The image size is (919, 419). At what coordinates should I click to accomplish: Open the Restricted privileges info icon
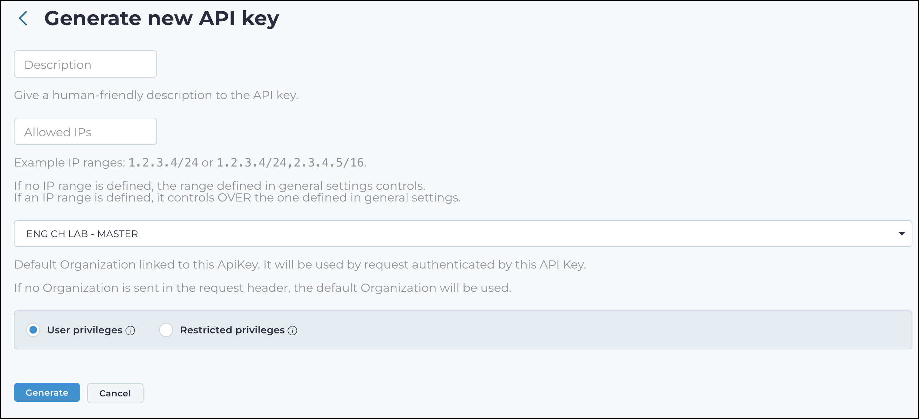pos(292,330)
